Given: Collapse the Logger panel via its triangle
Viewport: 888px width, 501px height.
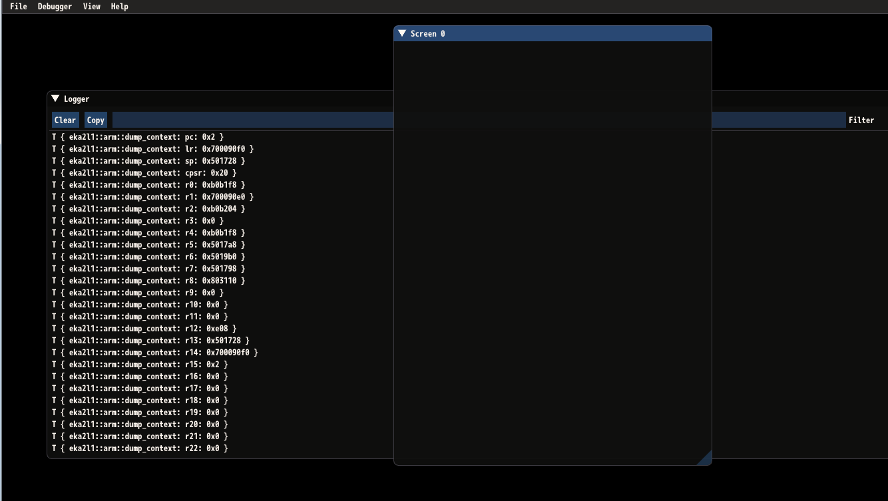Looking at the screenshot, I should [55, 98].
